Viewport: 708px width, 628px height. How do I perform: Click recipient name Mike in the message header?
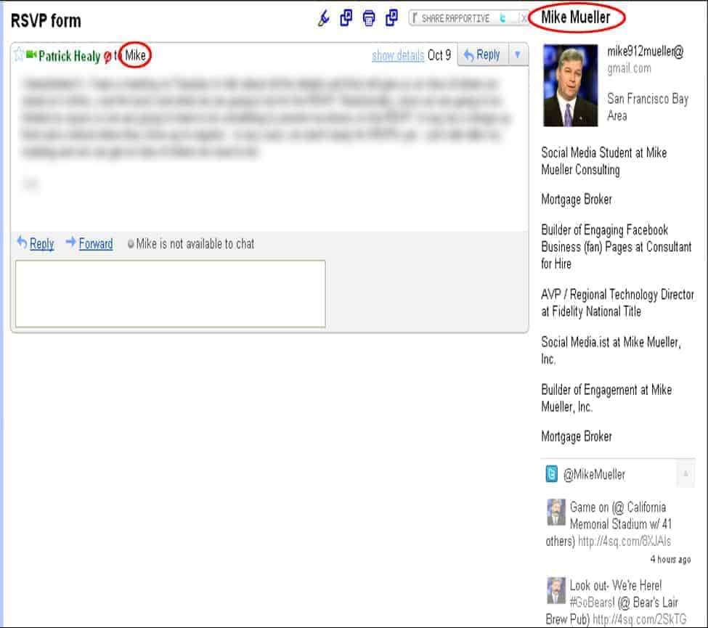tap(135, 55)
